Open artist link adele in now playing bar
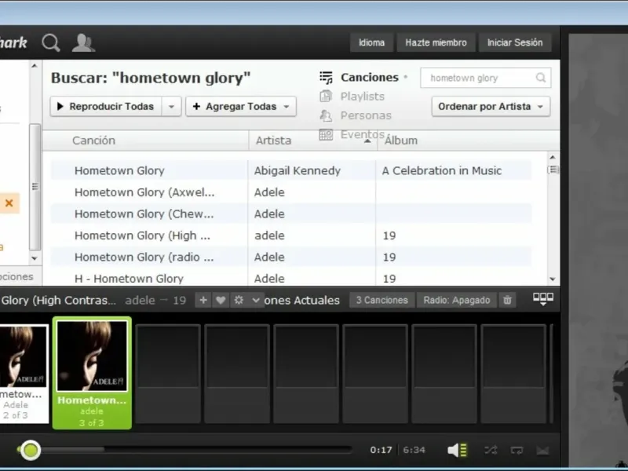628x471 pixels. click(x=140, y=301)
